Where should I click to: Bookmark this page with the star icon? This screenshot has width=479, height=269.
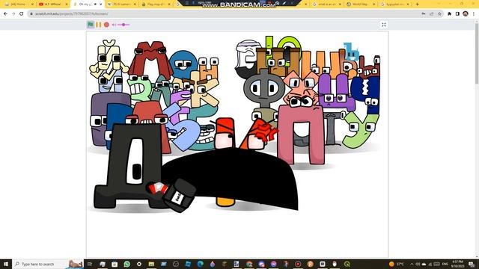pos(439,13)
